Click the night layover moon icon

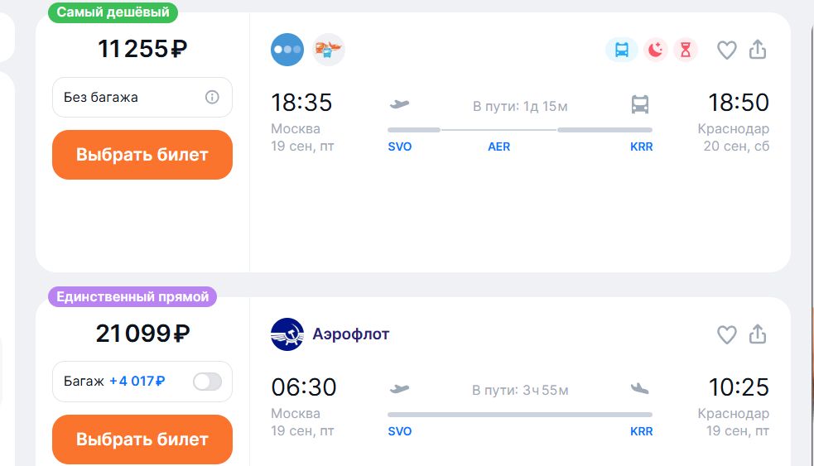tap(655, 50)
